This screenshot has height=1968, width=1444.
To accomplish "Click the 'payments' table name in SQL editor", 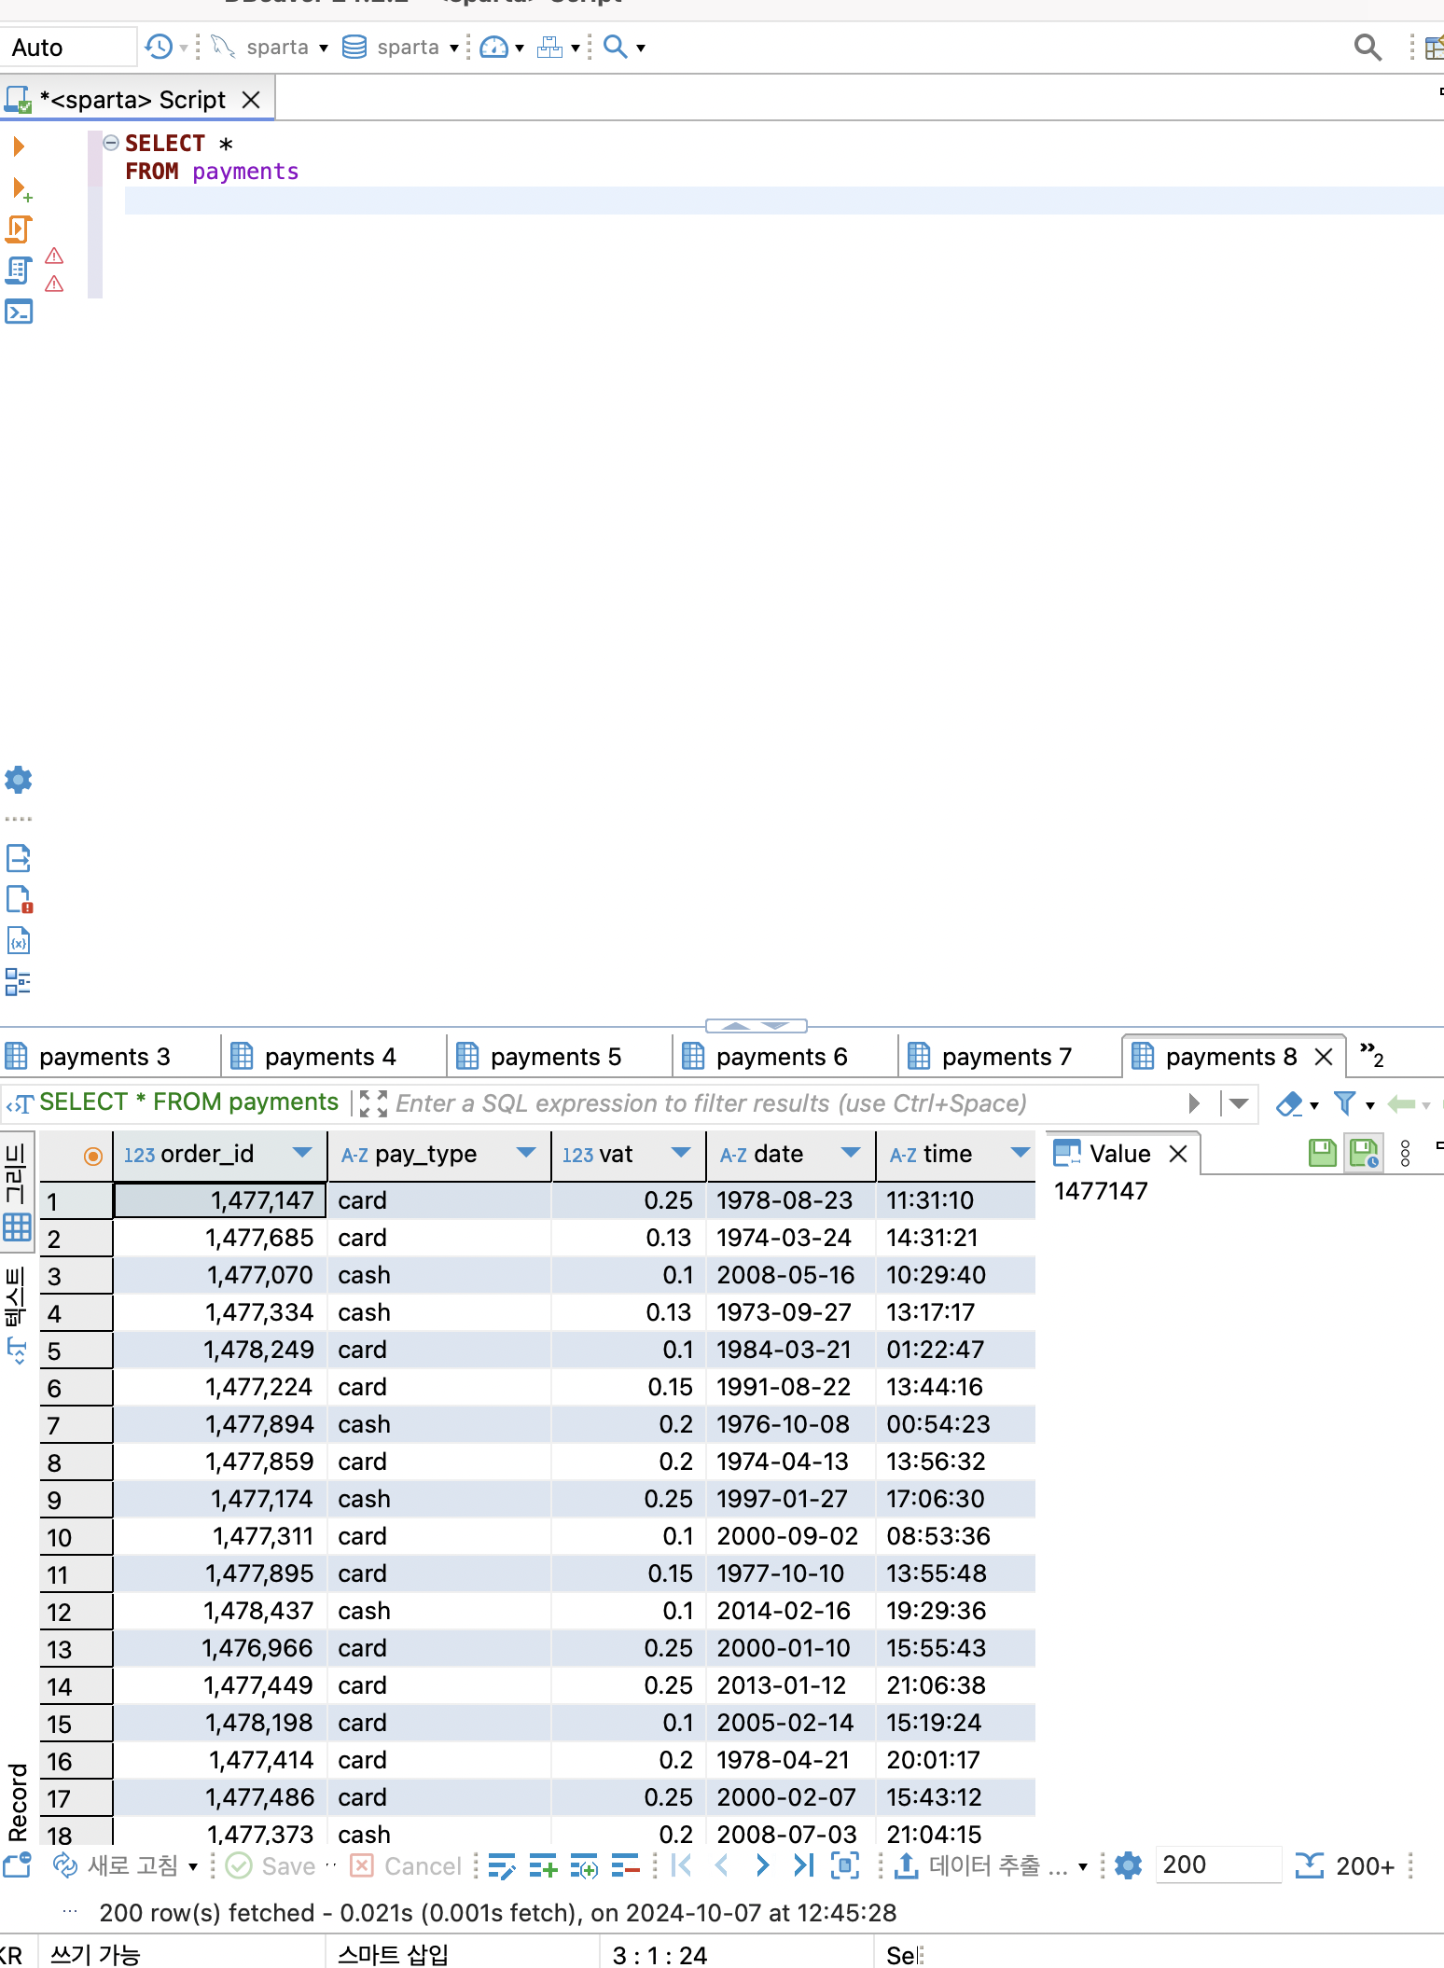I will tap(245, 172).
